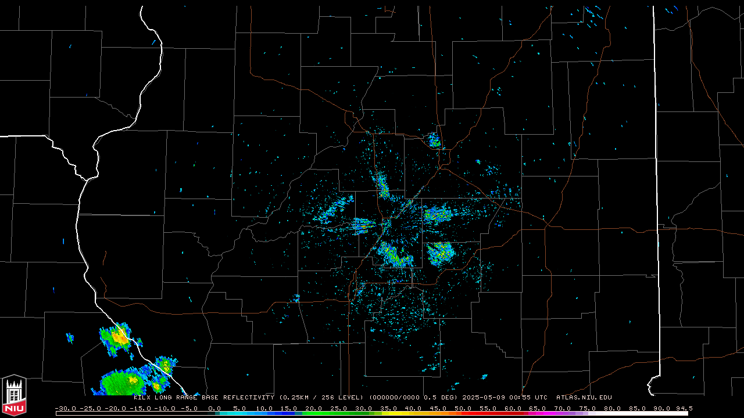Select the KILX Long Range Base Reflectivity title

click(x=204, y=397)
